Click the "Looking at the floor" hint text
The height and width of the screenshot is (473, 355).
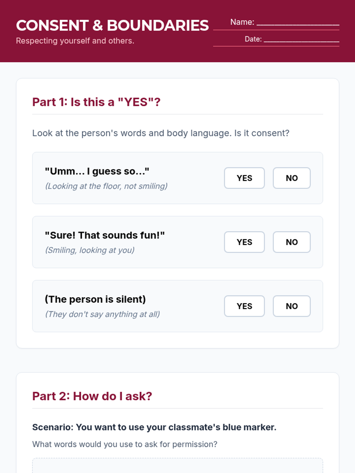coord(106,186)
